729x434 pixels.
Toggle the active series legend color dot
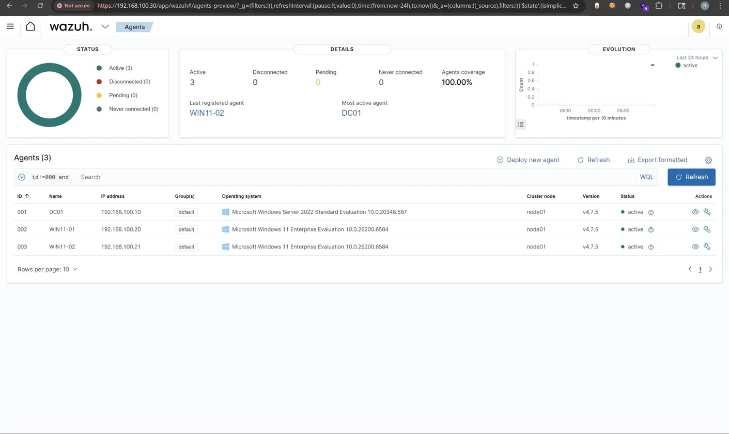click(678, 66)
